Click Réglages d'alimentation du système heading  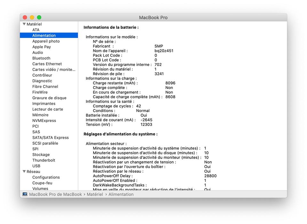(x=121, y=134)
